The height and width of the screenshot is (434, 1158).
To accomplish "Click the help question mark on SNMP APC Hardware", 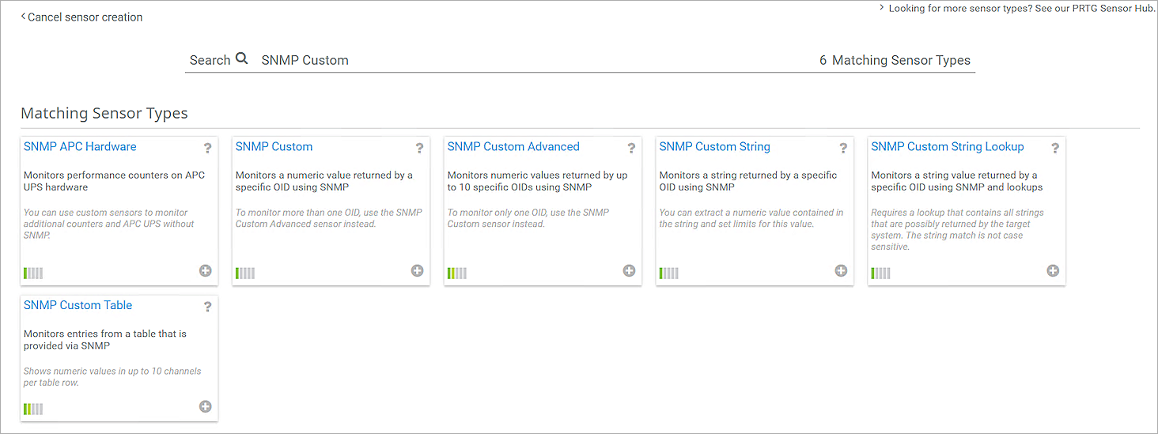I will (207, 148).
